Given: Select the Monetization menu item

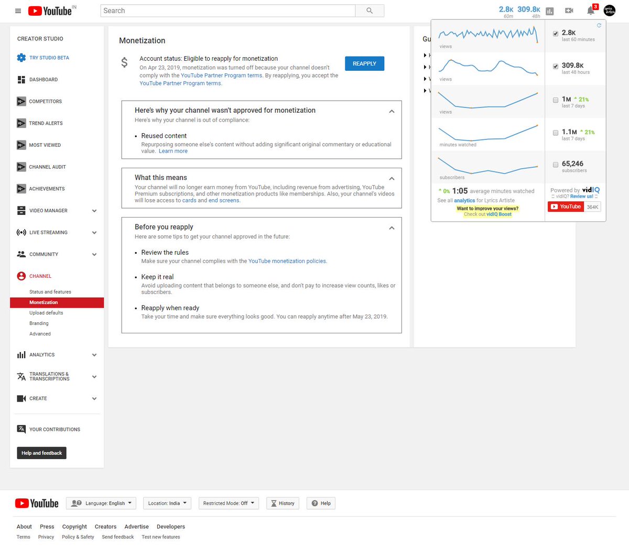Looking at the screenshot, I should (x=57, y=302).
